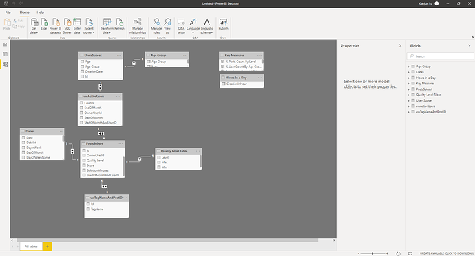The width and height of the screenshot is (475, 256).
Task: Select the All tables layout tab
Action: tap(31, 246)
